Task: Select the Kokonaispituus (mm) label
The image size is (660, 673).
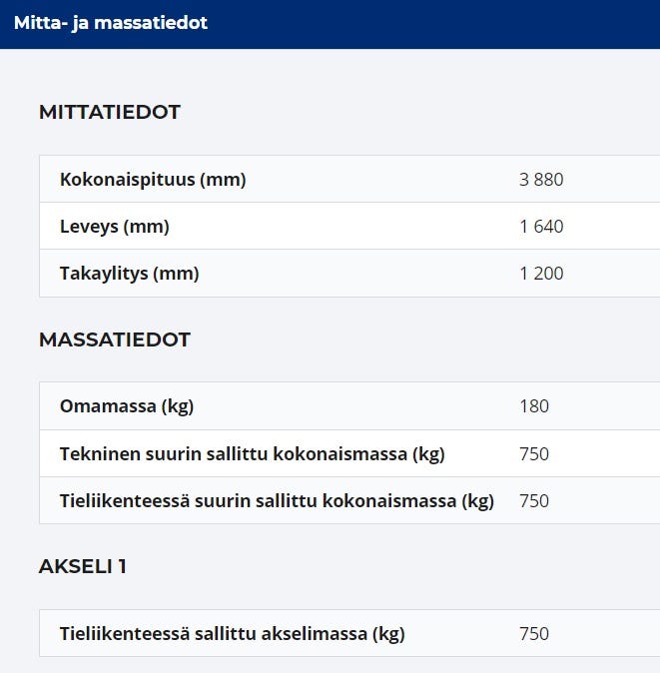Action: [x=153, y=180]
